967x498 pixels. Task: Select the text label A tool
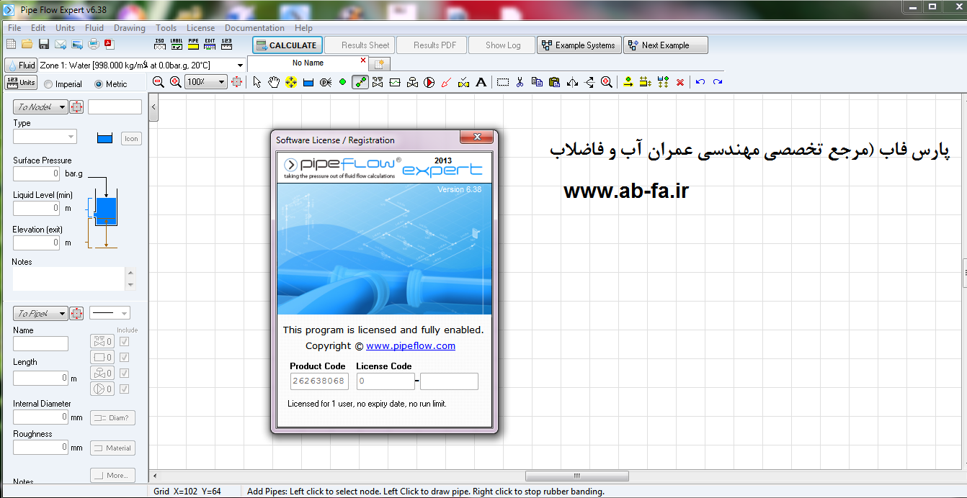(x=481, y=82)
